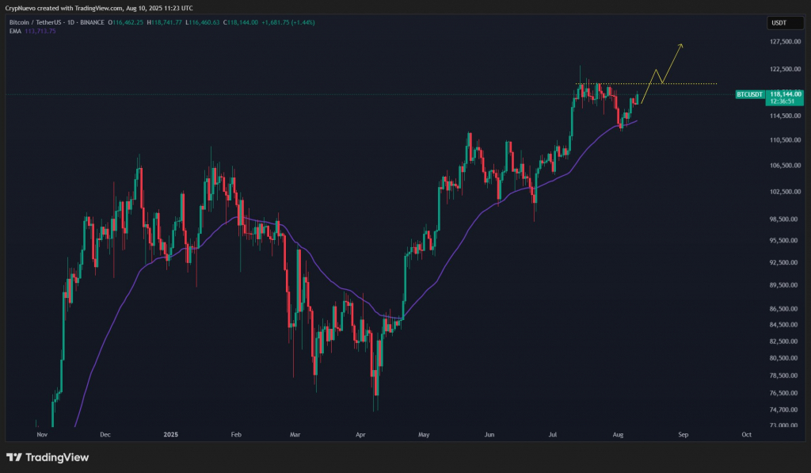Click the 118,144.00 current price label
Viewport: 811px width, 473px height.
pyautogui.click(x=785, y=94)
